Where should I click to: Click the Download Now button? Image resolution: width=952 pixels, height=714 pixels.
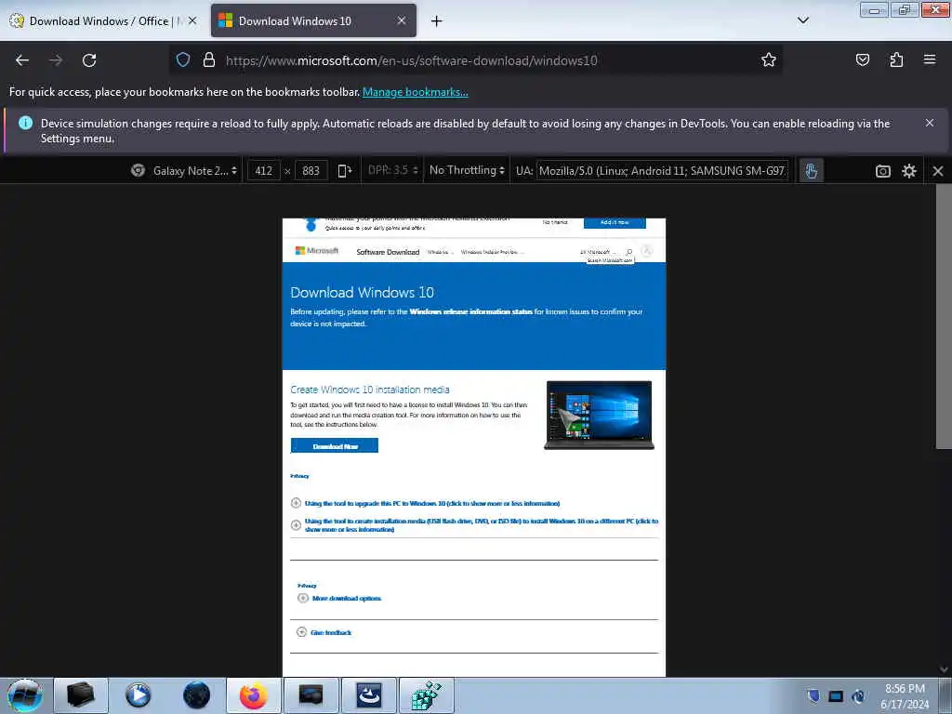335,446
